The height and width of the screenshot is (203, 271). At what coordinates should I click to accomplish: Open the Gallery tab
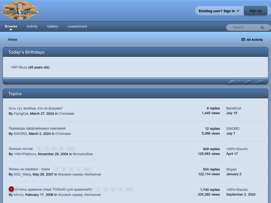(52, 26)
